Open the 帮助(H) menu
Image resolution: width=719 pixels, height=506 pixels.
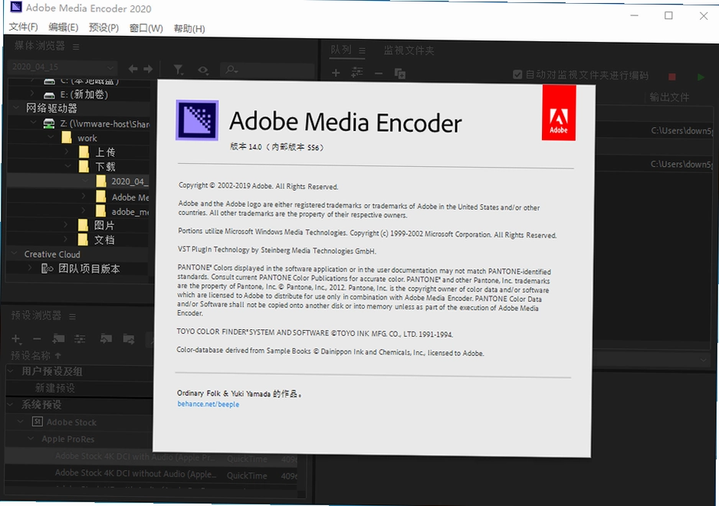click(x=189, y=29)
